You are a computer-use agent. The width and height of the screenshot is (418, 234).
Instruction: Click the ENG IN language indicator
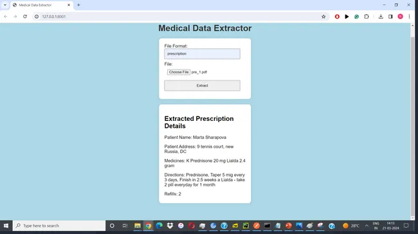click(x=376, y=226)
